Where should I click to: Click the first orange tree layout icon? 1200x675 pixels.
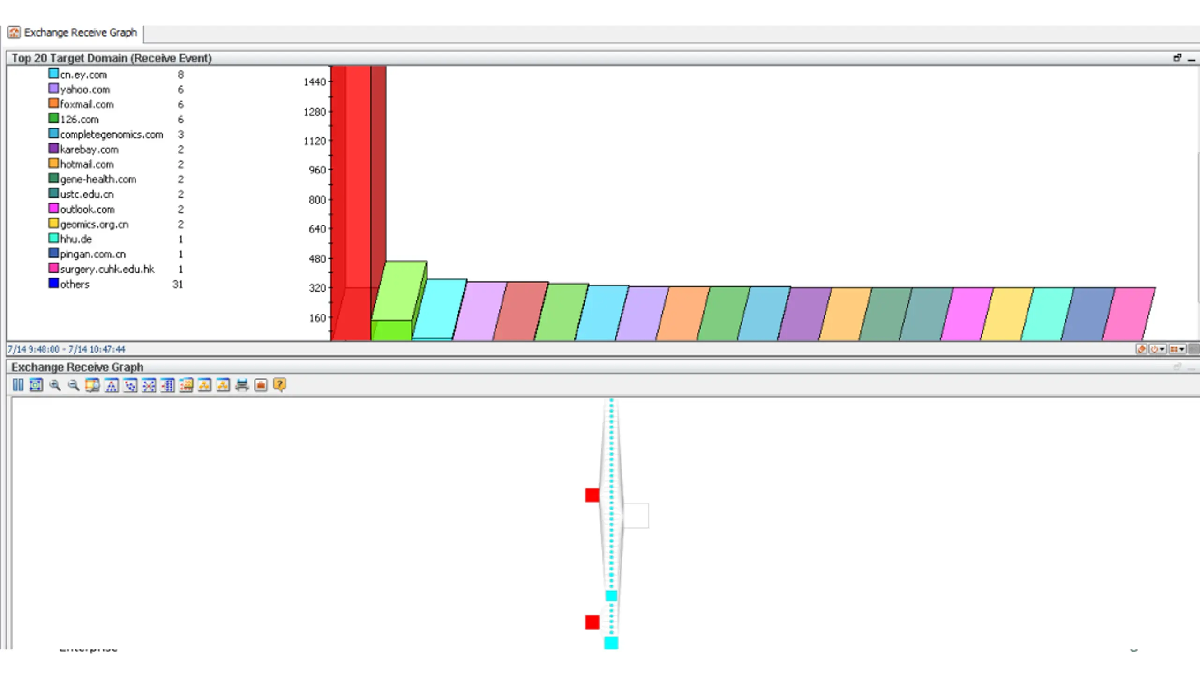205,385
